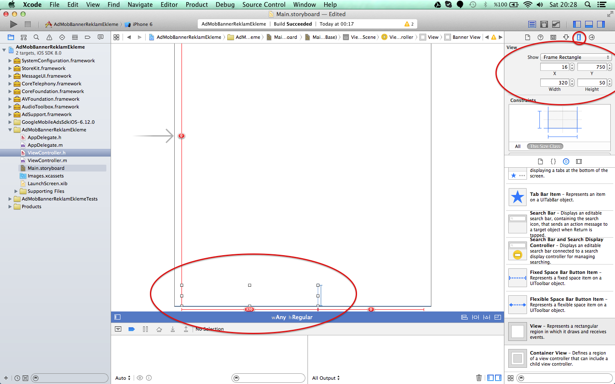Open the Size inspector

(579, 37)
